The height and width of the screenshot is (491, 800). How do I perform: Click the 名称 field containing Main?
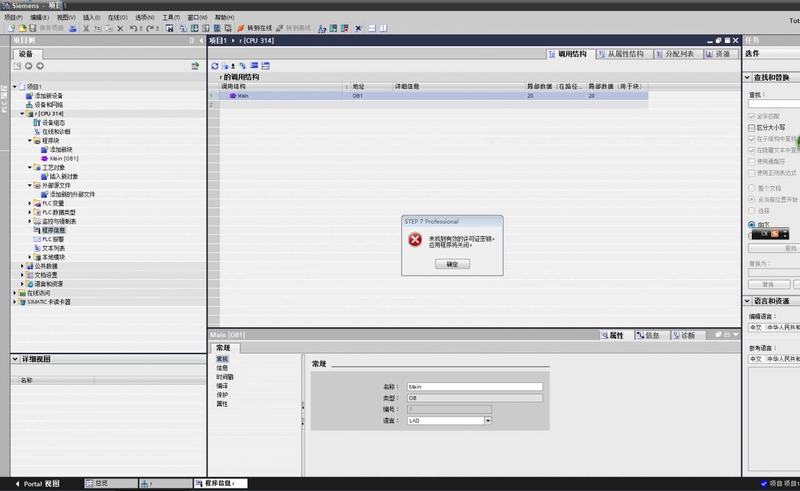click(474, 387)
